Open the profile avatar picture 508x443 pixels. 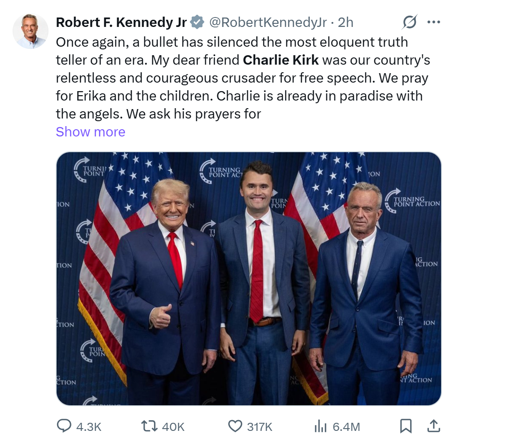pos(31,31)
